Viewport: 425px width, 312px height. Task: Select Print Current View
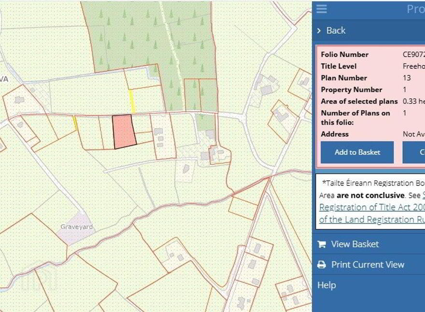[x=368, y=265]
